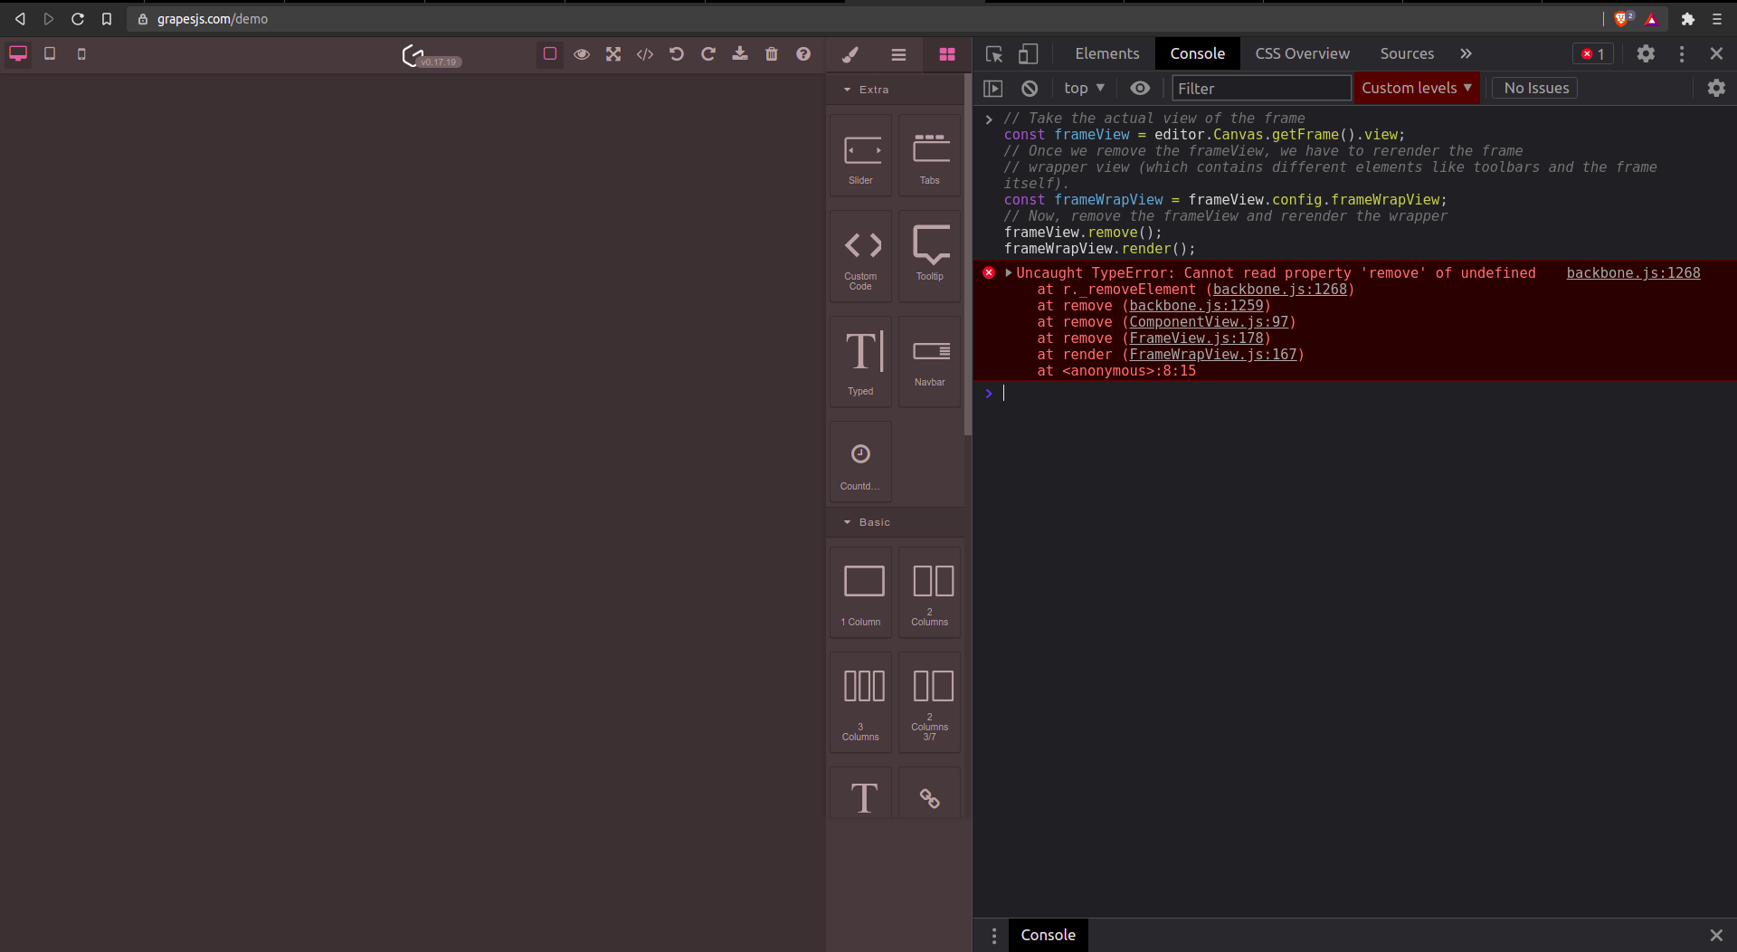Toggle the DevTools device toolbar
The height and width of the screenshot is (952, 1737).
1028,54
